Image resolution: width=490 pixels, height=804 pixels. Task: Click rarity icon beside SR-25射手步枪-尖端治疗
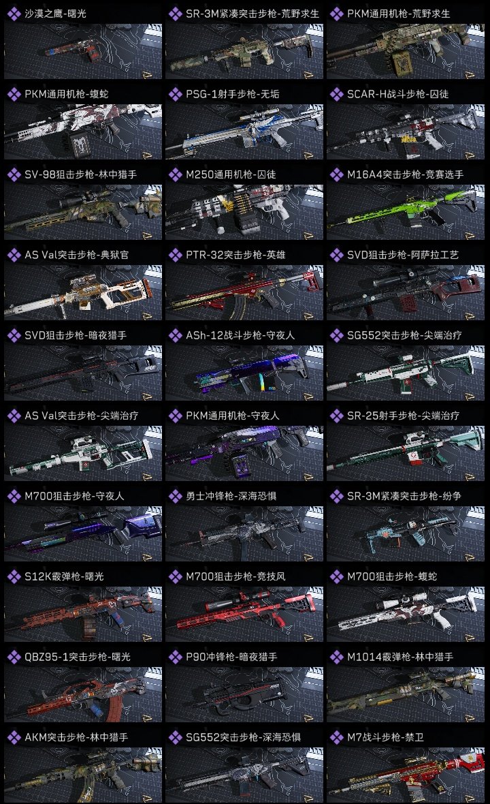(x=337, y=416)
